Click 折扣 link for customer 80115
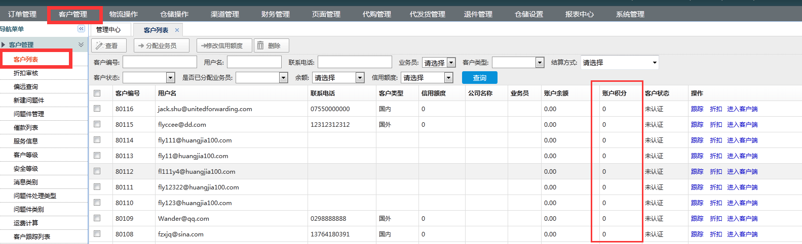 click(x=716, y=125)
